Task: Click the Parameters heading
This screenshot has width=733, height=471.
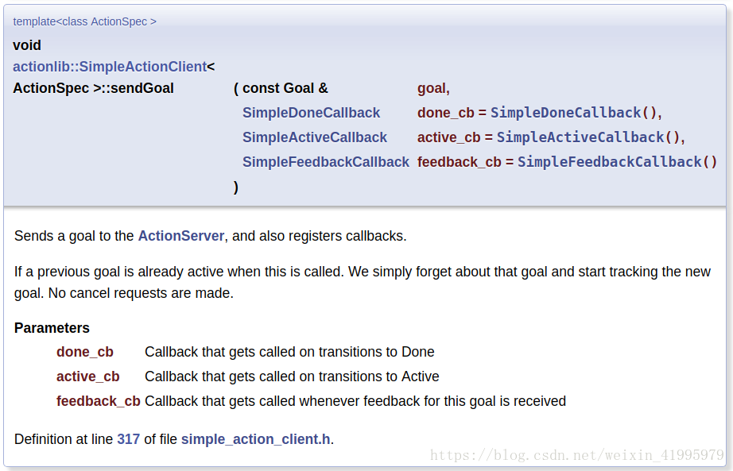Action: click(x=52, y=328)
